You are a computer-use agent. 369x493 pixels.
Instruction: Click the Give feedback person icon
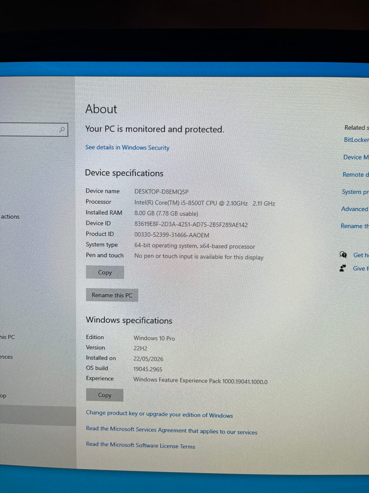click(x=343, y=268)
